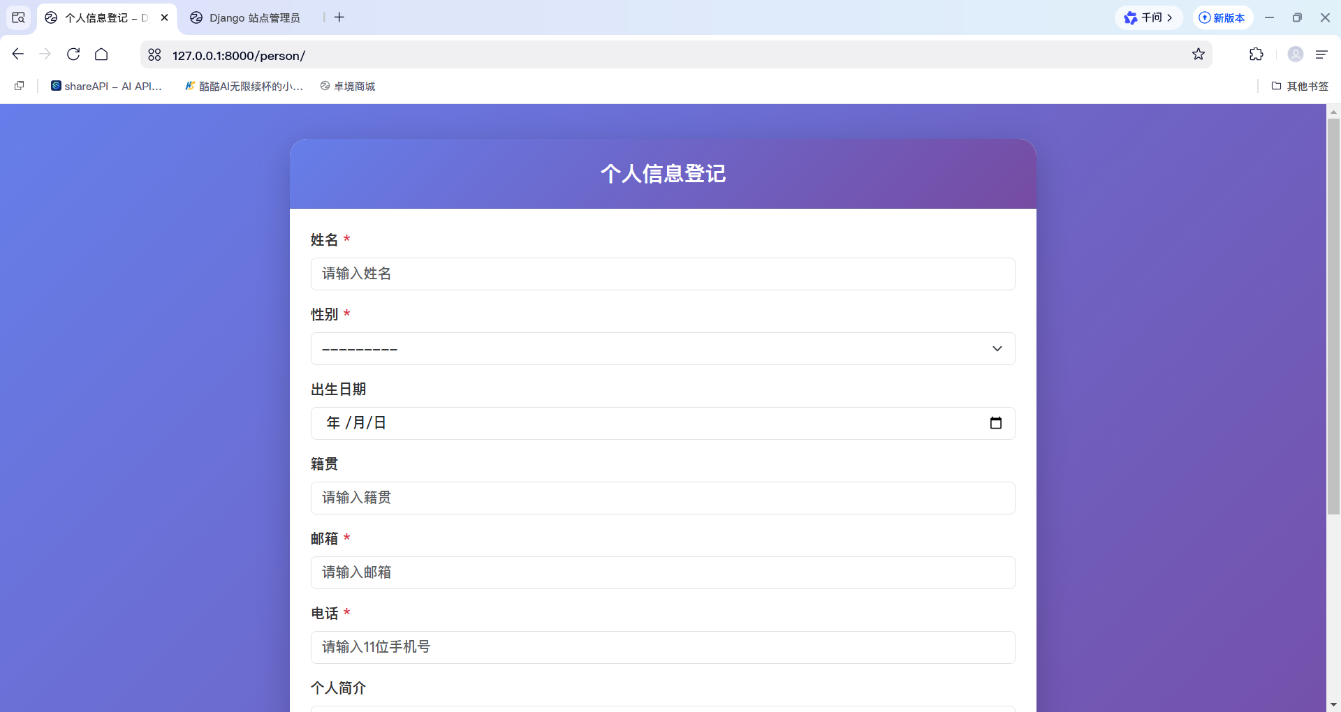
Task: Focus the 邮箱 input field
Action: tap(663, 572)
